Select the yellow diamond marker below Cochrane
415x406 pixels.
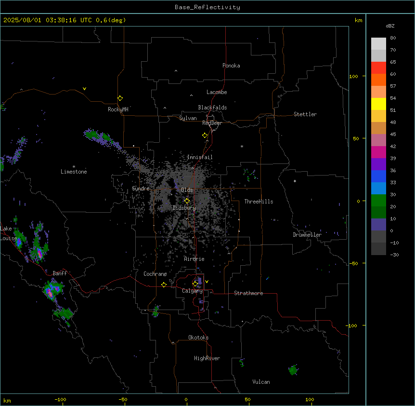pyautogui.click(x=164, y=284)
